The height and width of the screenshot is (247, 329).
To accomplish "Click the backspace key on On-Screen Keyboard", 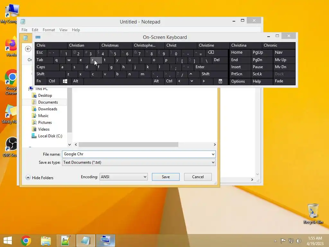I will pyautogui.click(x=211, y=52).
